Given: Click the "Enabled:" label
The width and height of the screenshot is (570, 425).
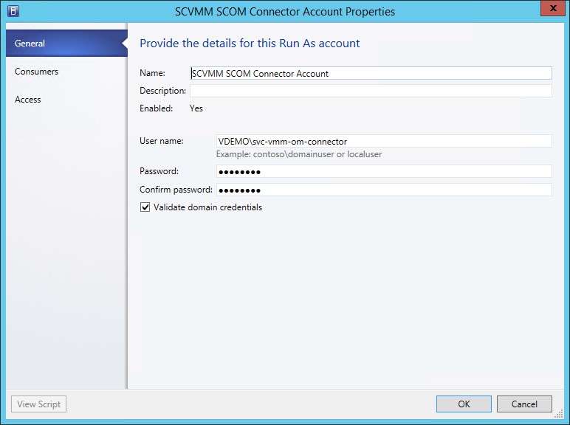Looking at the screenshot, I should point(156,108).
